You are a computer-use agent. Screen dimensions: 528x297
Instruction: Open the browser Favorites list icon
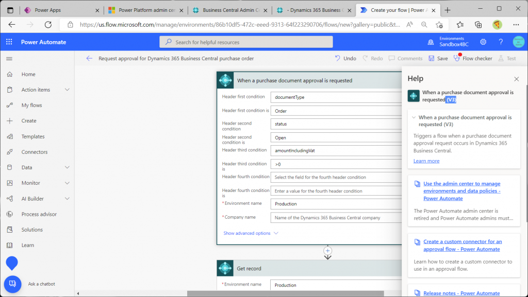[x=460, y=25]
